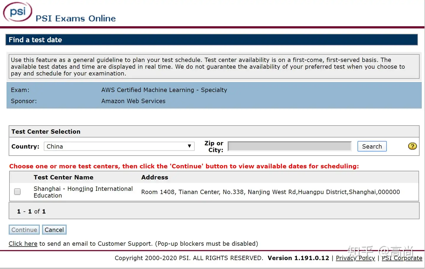Click the 'Version 1.191.0.12' footer text

(298, 258)
